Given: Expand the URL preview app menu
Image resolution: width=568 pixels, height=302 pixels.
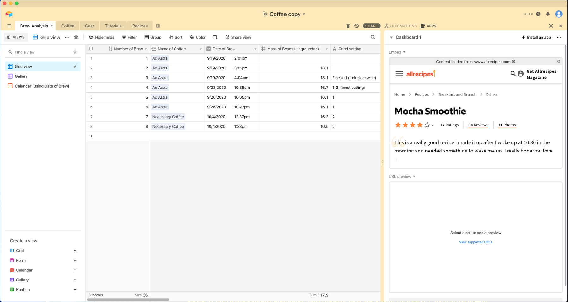Looking at the screenshot, I should coord(414,177).
